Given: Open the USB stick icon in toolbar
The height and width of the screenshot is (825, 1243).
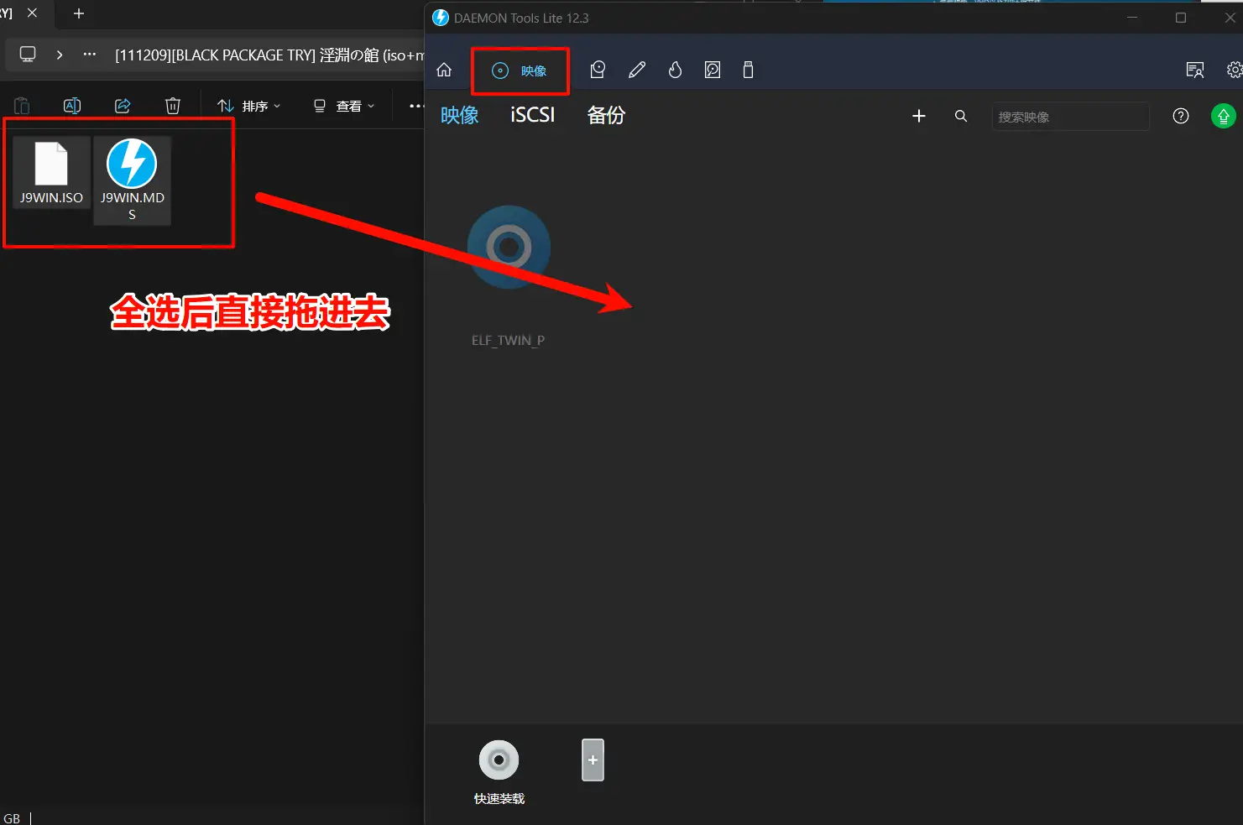Looking at the screenshot, I should pyautogui.click(x=748, y=70).
